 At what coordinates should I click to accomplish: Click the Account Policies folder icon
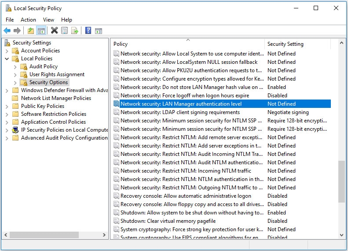pyautogui.click(x=15, y=51)
